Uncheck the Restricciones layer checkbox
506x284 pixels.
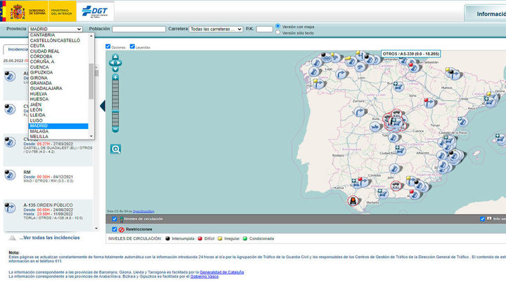(x=115, y=229)
